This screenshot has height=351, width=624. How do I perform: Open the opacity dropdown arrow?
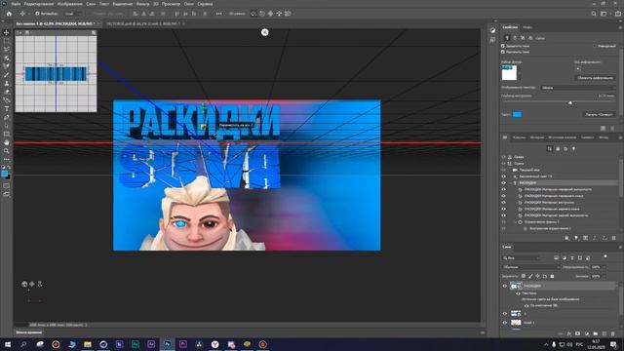tap(604, 267)
